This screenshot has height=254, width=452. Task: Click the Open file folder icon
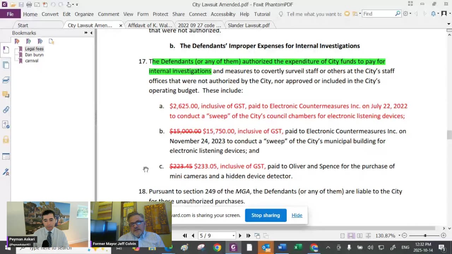coord(13,5)
